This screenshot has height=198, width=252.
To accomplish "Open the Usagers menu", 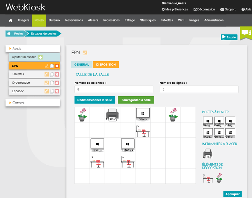I will click(23, 20).
